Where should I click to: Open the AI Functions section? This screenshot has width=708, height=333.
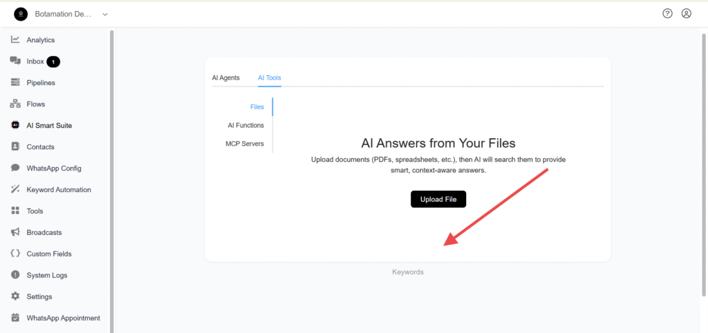click(x=246, y=126)
